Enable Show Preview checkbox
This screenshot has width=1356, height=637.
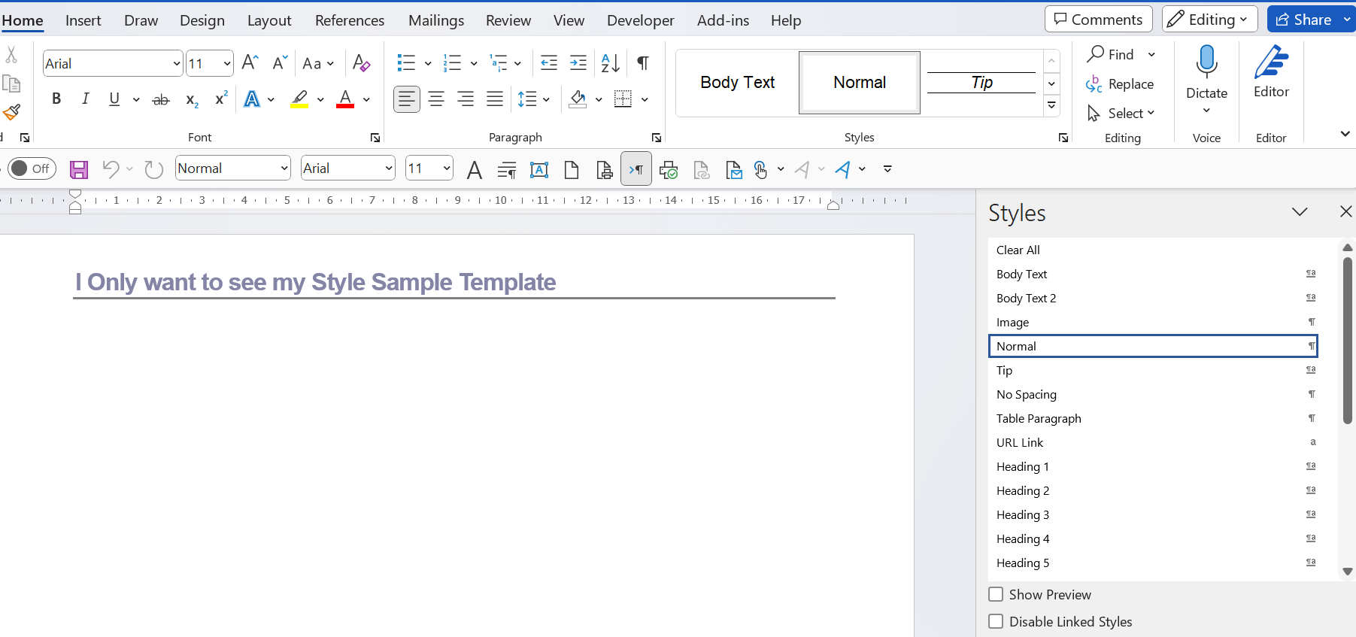[996, 594]
